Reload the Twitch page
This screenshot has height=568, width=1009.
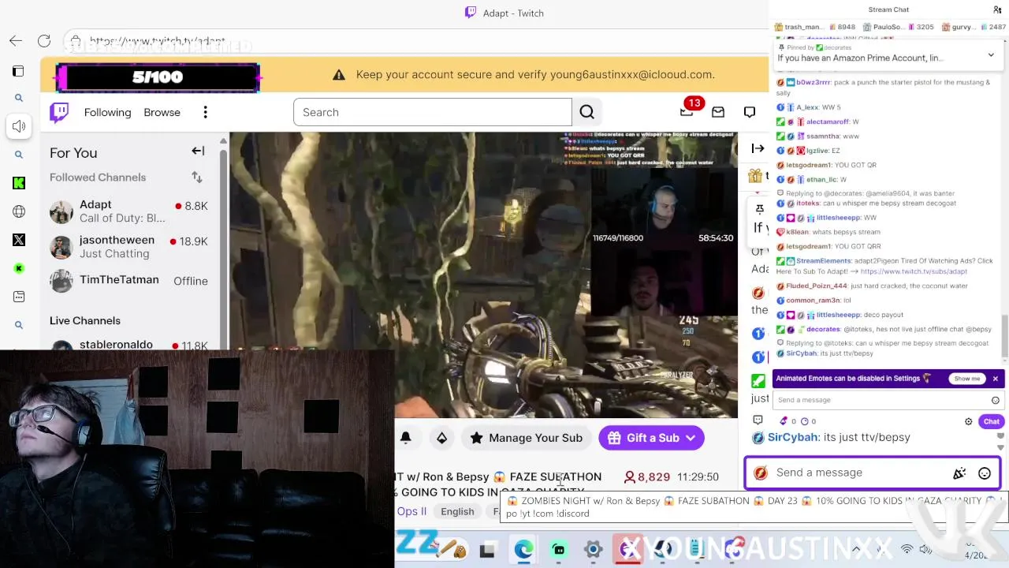[44, 41]
